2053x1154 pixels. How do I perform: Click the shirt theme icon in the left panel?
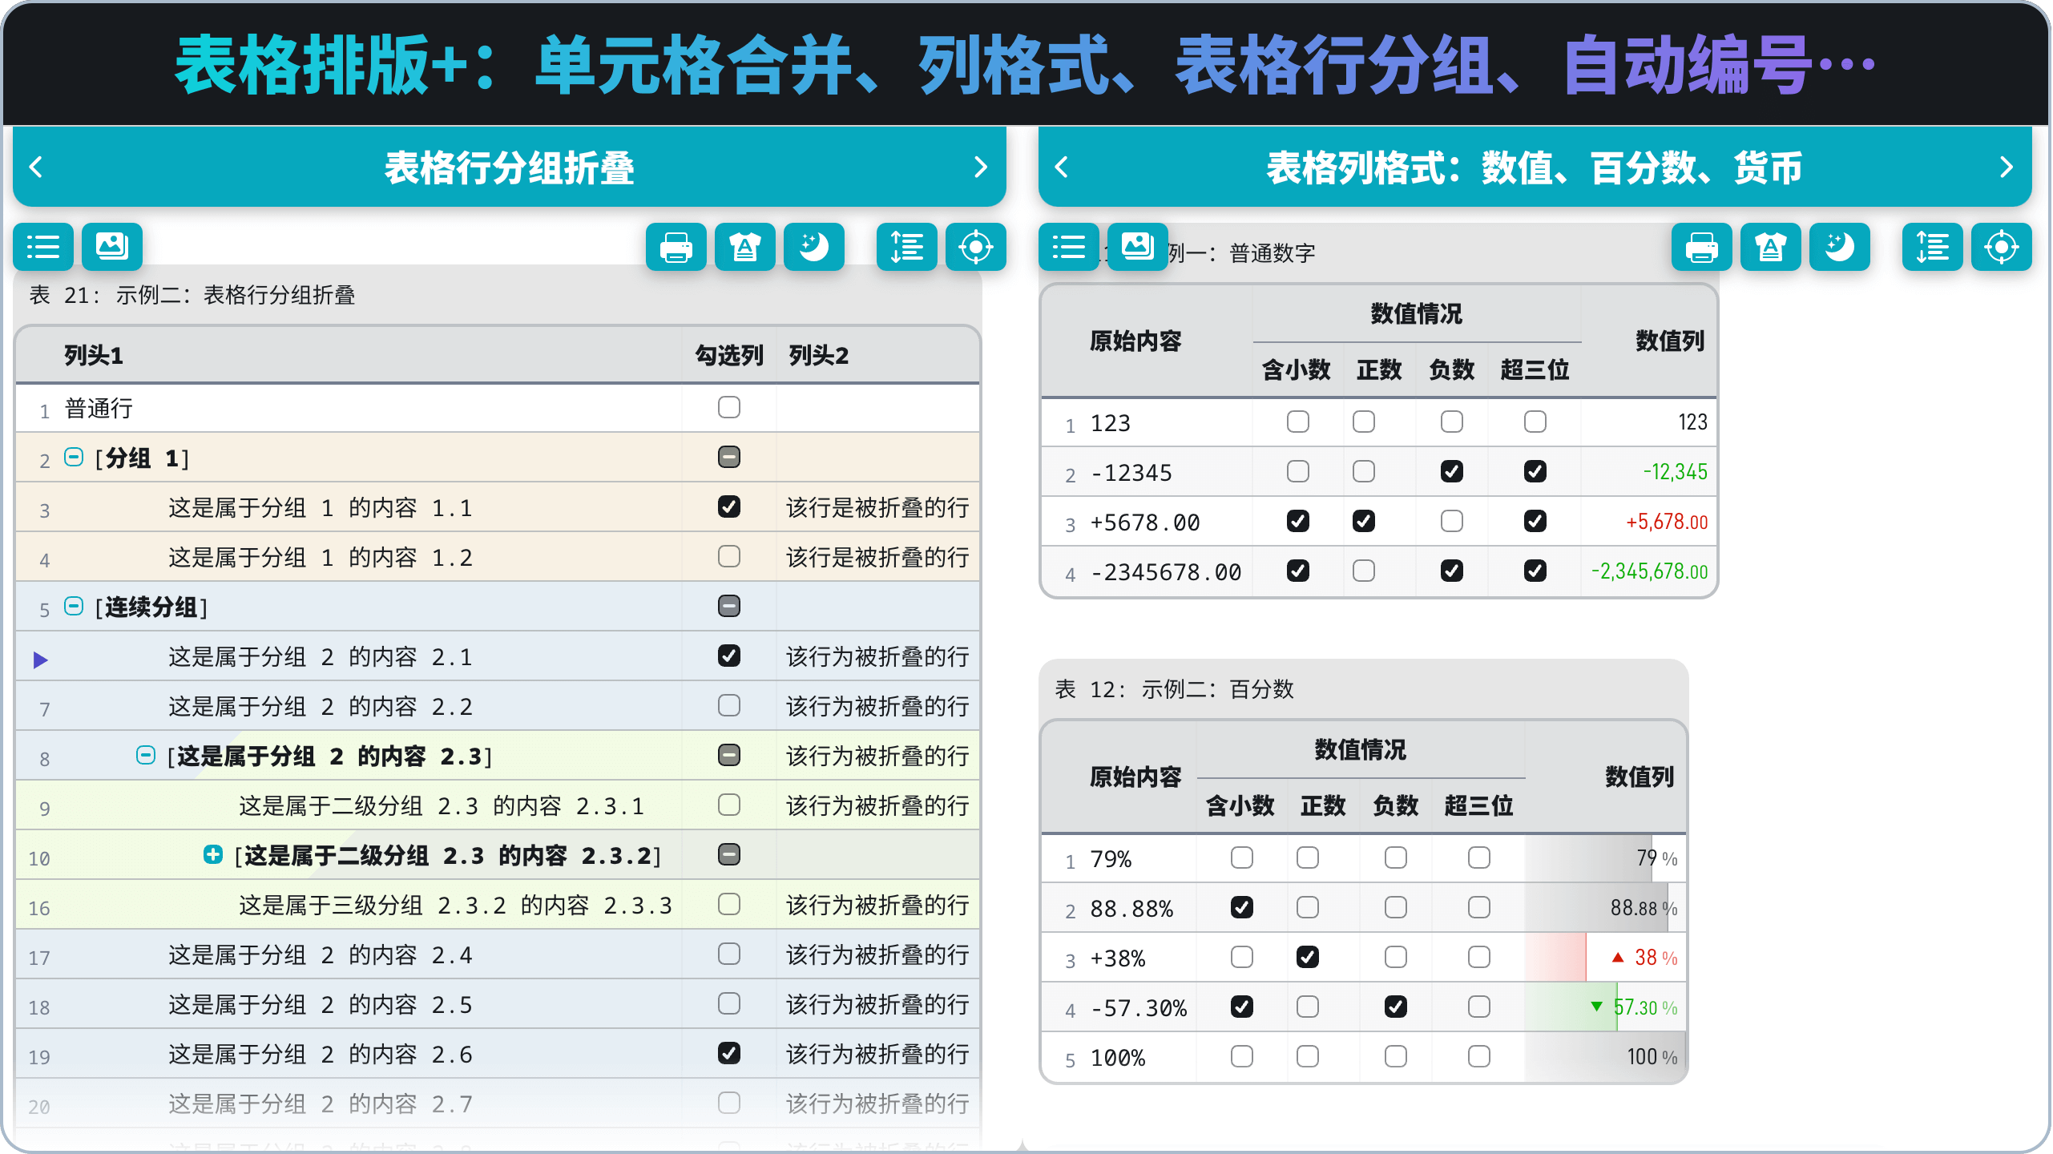click(745, 247)
